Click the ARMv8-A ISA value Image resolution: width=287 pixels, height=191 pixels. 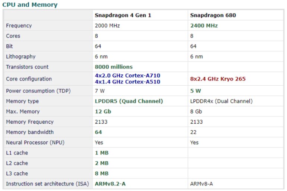click(x=202, y=184)
